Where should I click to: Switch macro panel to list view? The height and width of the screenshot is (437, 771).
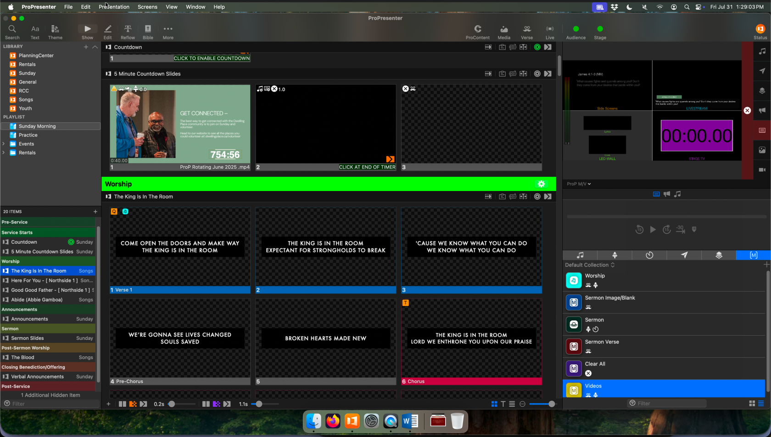[x=761, y=404]
